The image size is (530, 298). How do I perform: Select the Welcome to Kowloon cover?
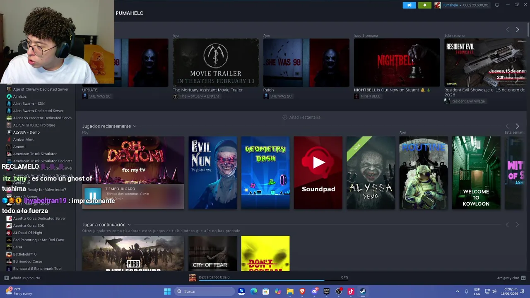[x=476, y=173]
